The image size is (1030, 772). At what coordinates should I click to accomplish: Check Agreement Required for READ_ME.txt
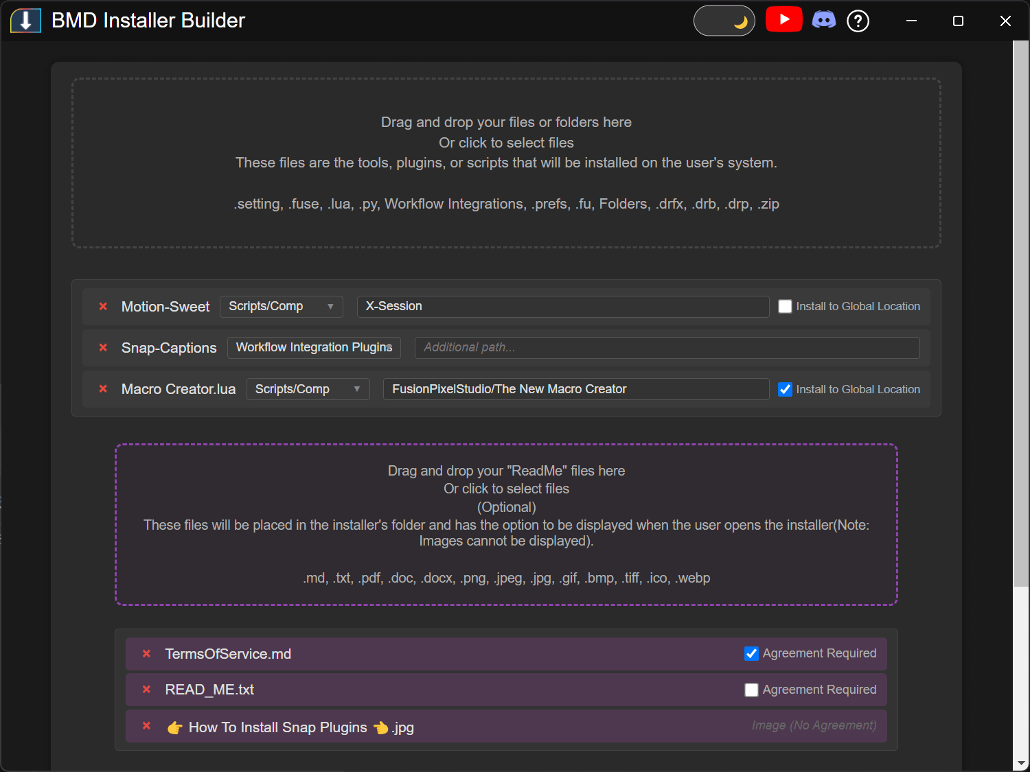[x=751, y=690]
